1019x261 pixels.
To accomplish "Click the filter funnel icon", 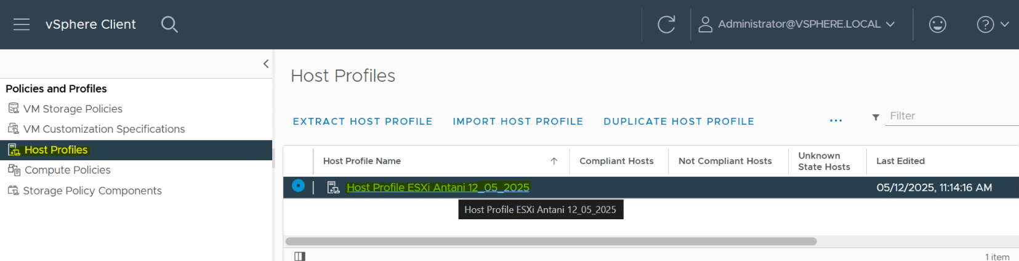I will coord(876,117).
